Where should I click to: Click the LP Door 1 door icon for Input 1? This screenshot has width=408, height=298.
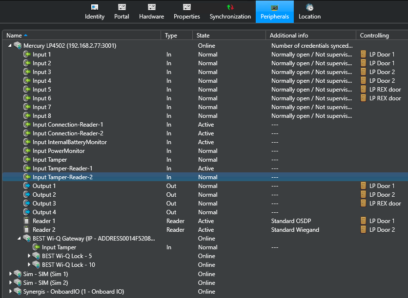363,55
